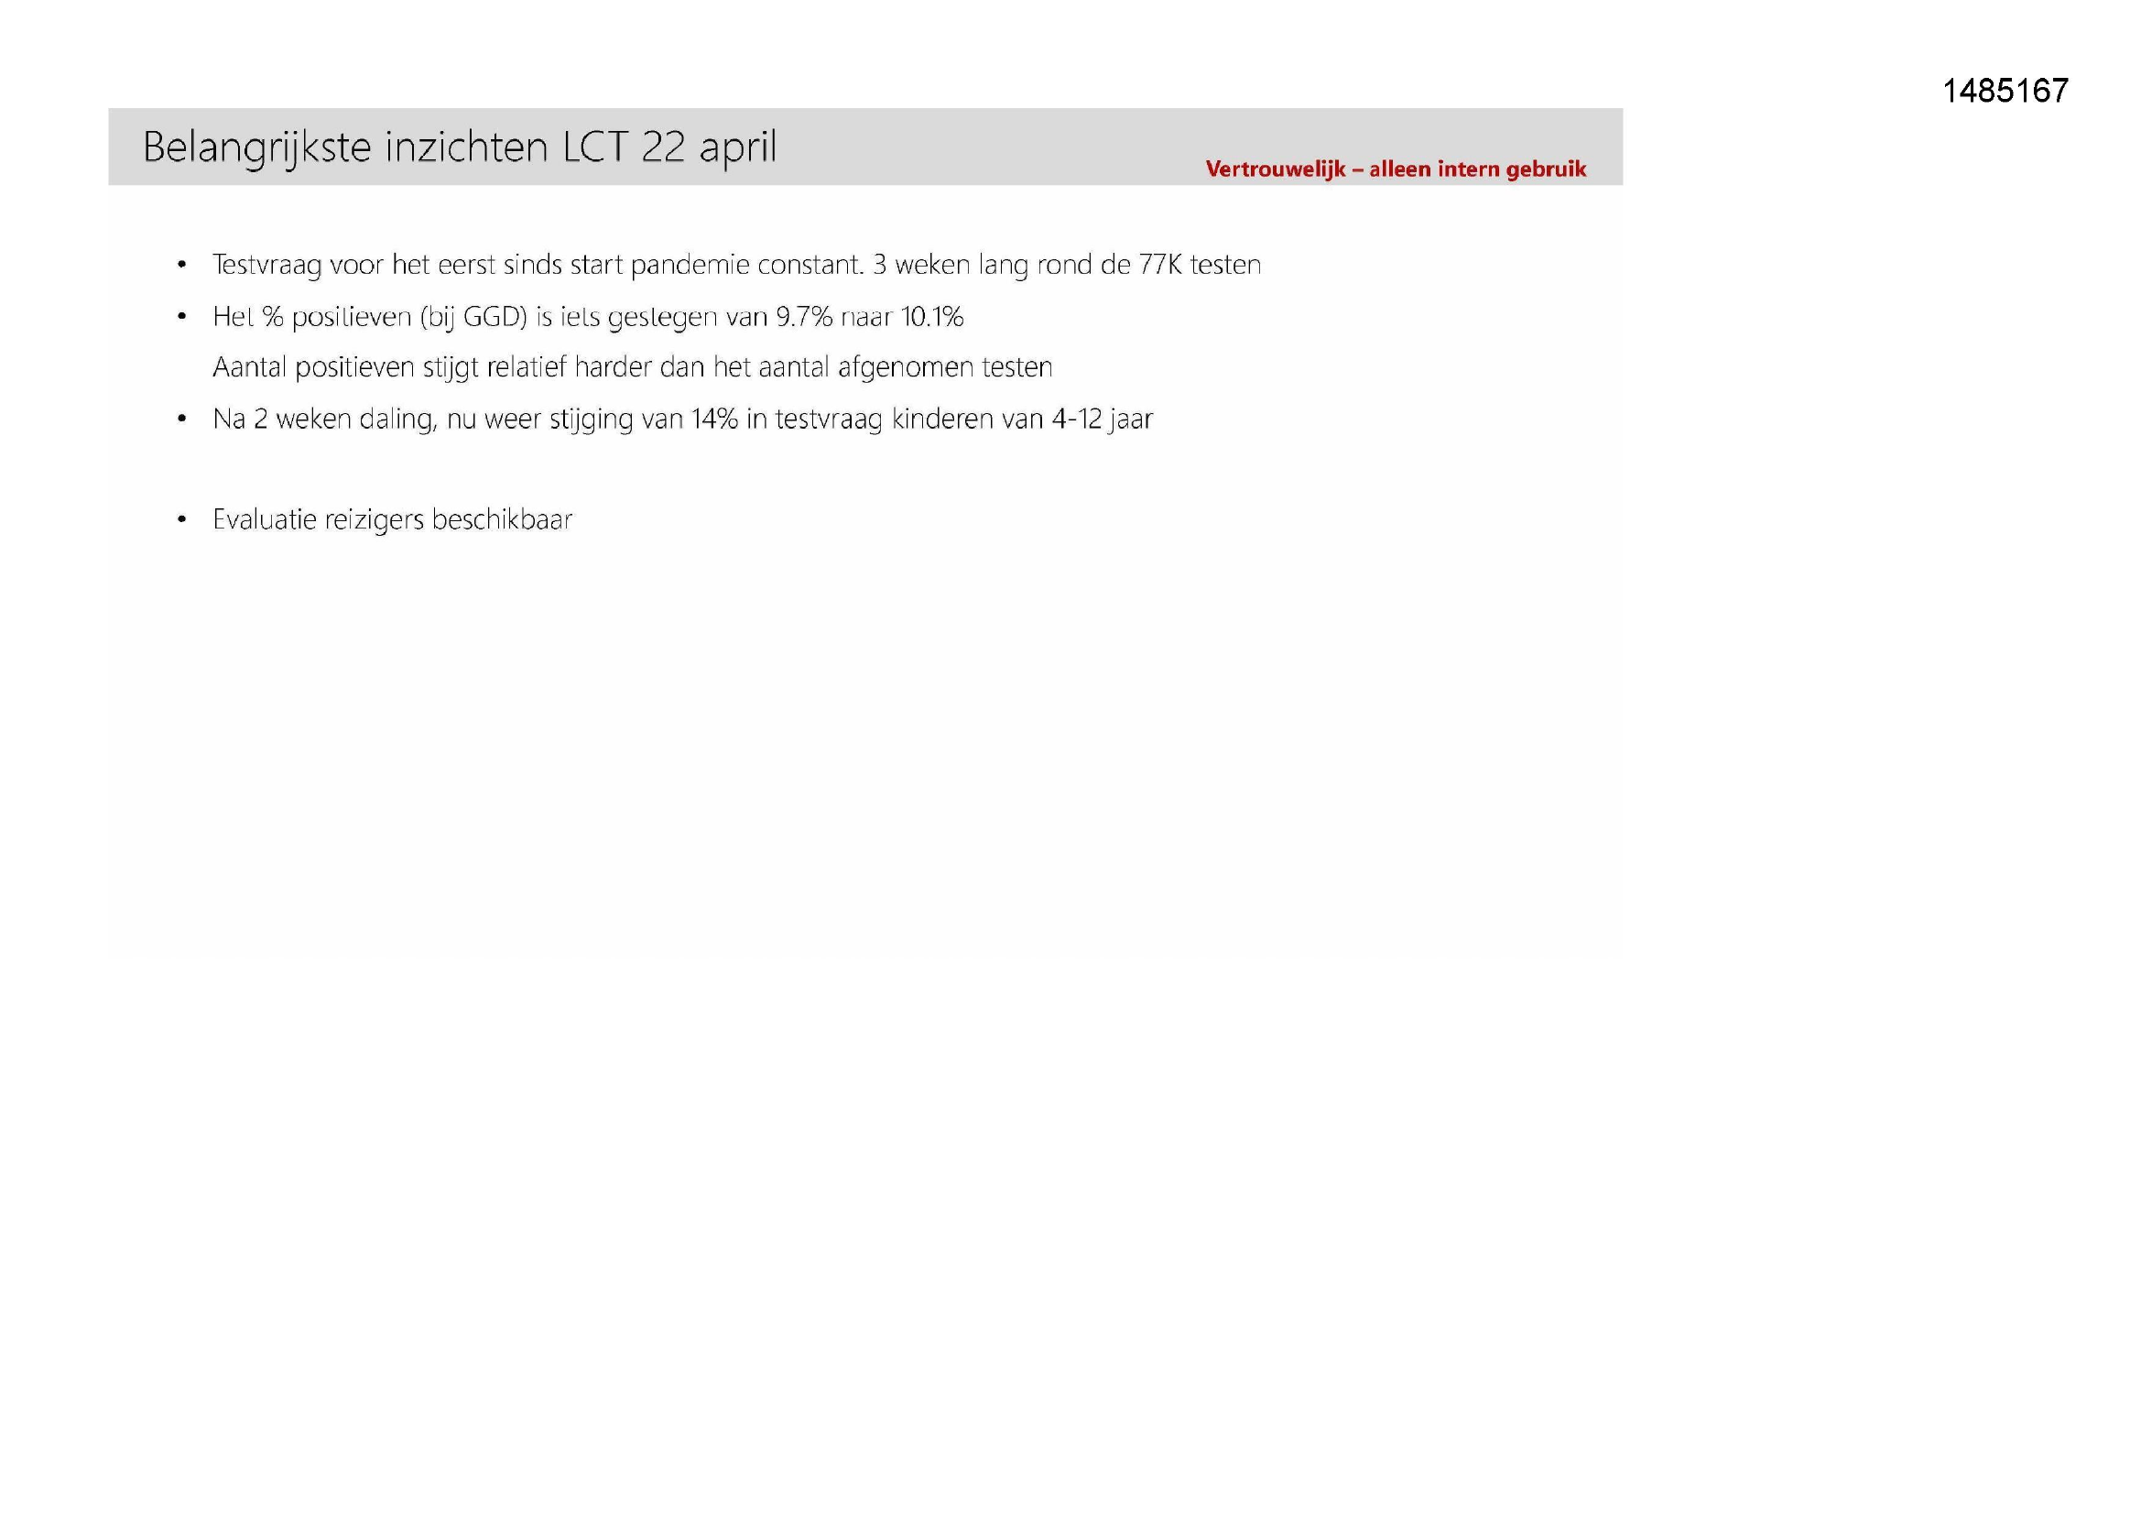The image size is (2141, 1515).
Task: Click the slide title 'Belangrijkste inzichten LCT 22 april'
Action: [460, 147]
